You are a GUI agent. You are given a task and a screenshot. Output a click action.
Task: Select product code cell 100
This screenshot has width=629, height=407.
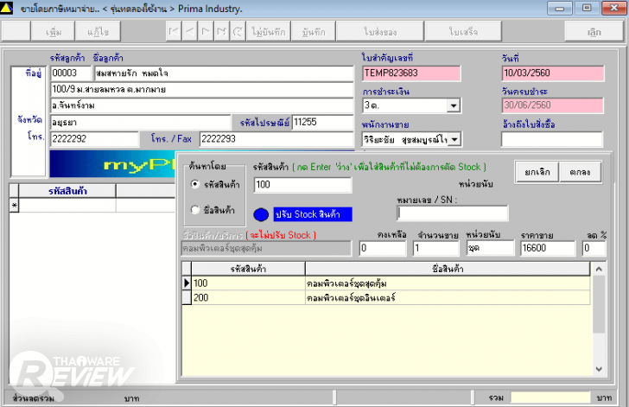(x=248, y=283)
